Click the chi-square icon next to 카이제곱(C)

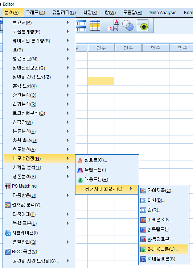(x=143, y=190)
